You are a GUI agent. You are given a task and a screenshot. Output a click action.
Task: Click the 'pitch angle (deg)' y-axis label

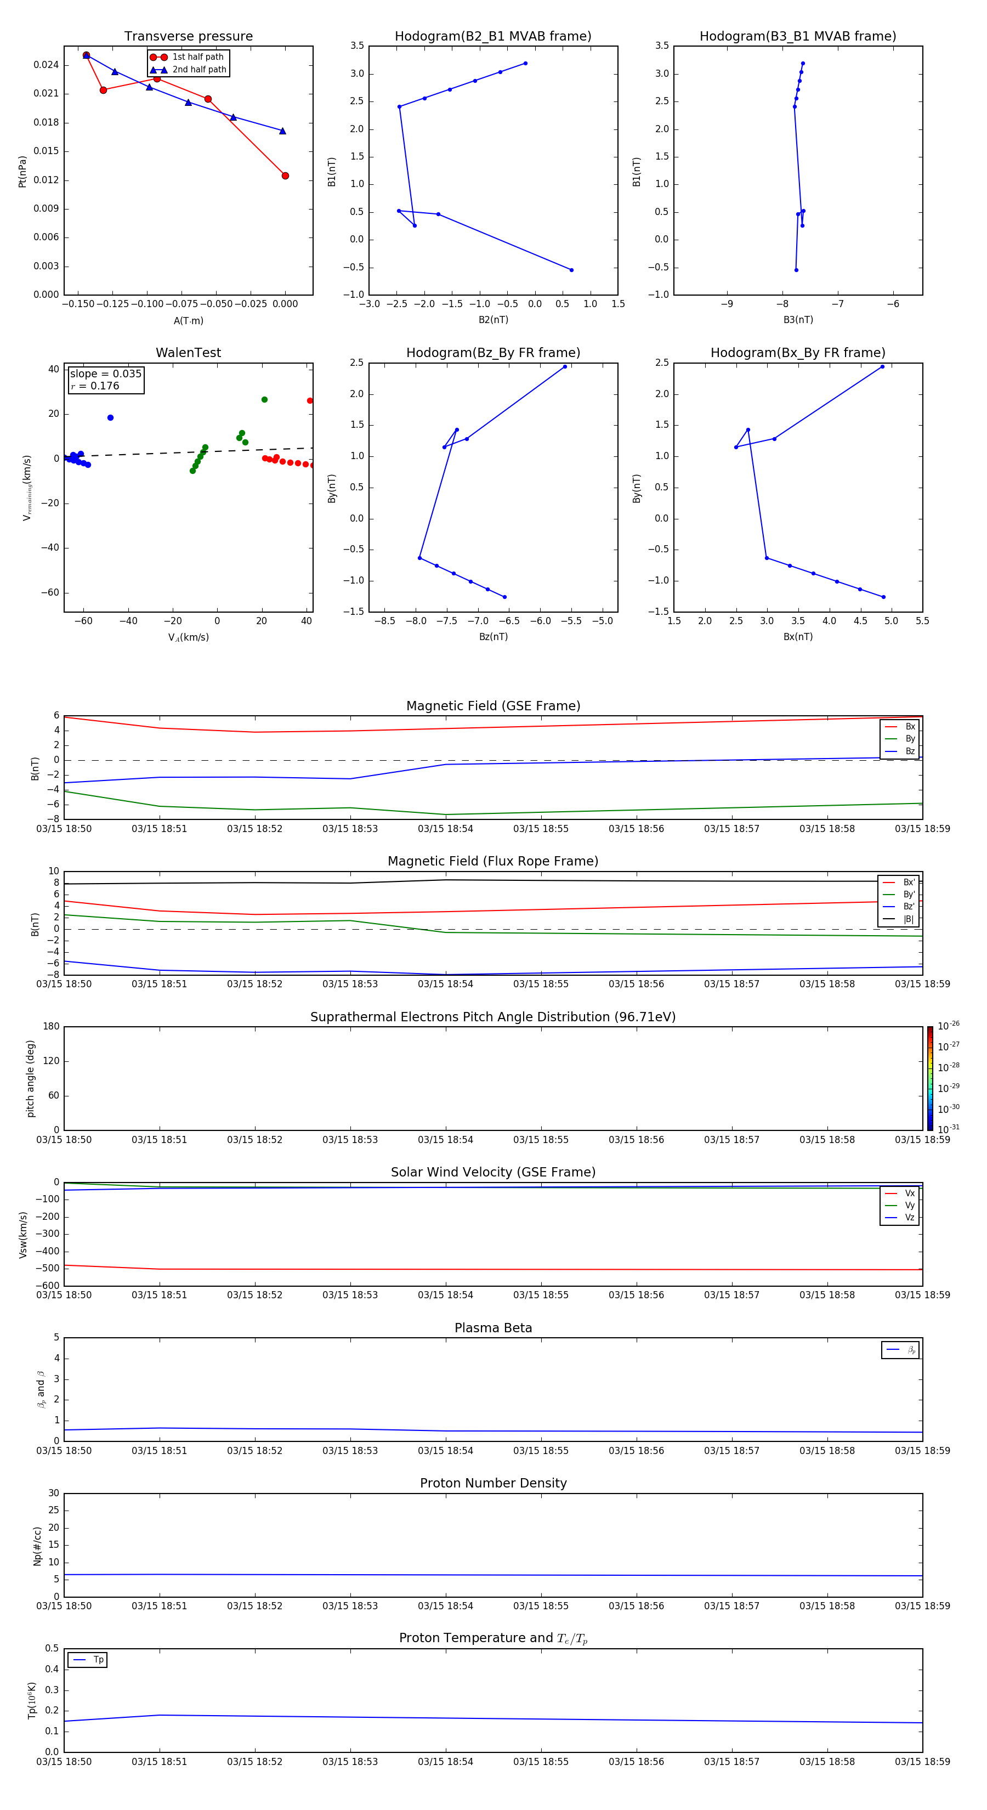tap(30, 1078)
